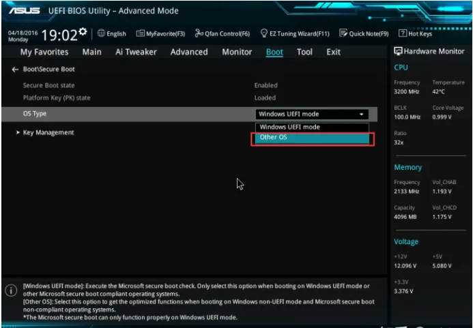Click the 2133 MHz memory frequency value

click(406, 192)
